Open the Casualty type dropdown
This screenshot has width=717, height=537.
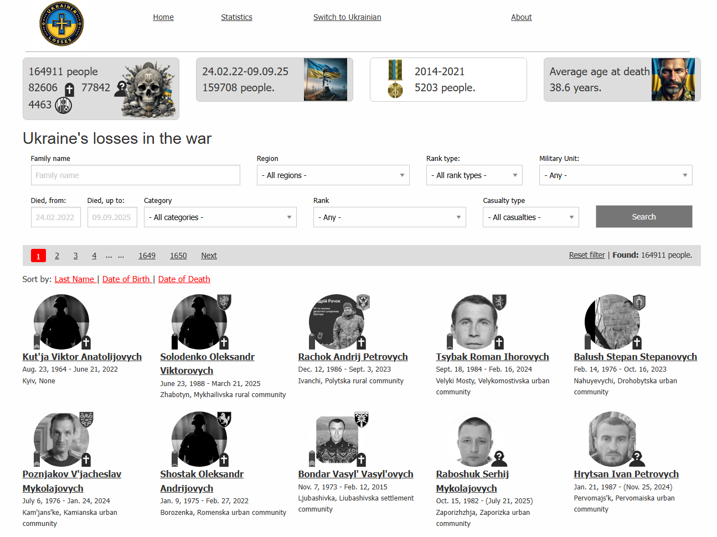[x=531, y=217]
